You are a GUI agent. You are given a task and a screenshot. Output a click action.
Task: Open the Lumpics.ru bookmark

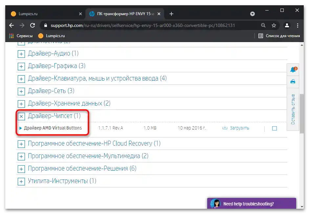point(52,36)
